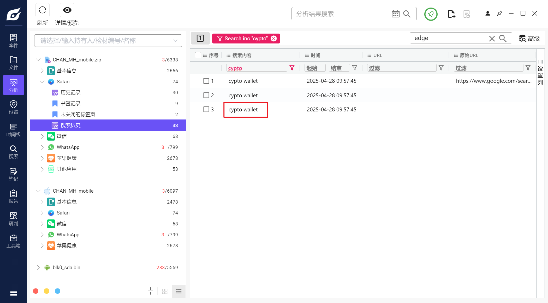The height and width of the screenshot is (303, 548).
Task: Click the Refresh (刷新) icon
Action: (x=42, y=10)
